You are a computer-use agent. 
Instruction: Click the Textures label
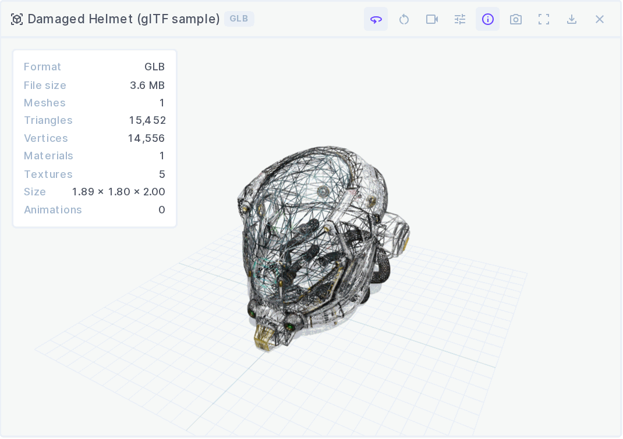(x=48, y=174)
